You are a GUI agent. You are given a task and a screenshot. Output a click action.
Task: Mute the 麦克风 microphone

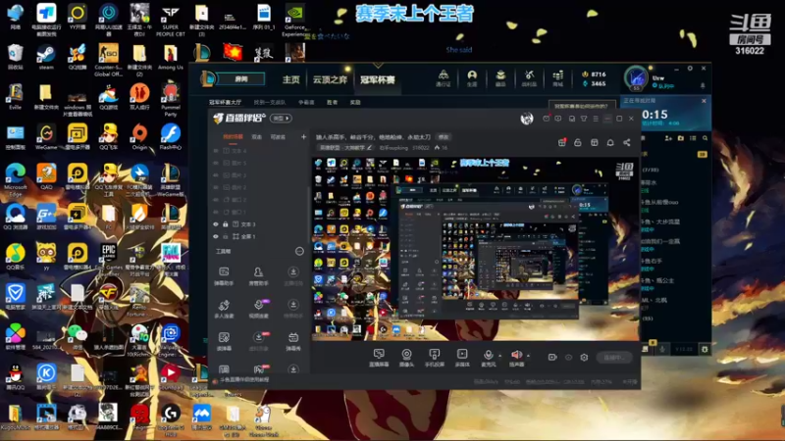(488, 357)
